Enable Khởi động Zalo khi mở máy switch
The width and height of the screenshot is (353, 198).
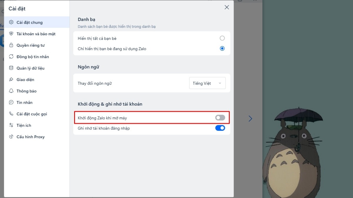click(220, 118)
